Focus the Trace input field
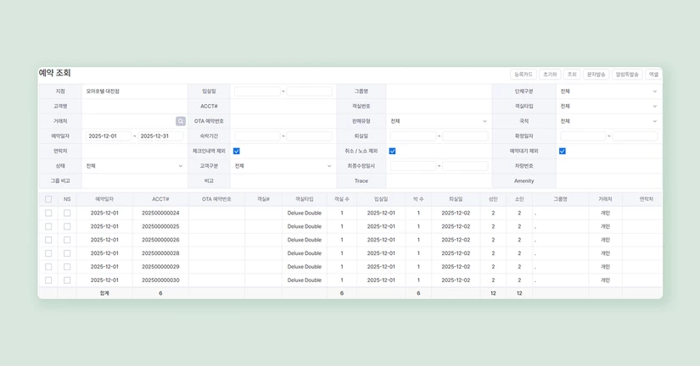This screenshot has width=700, height=366. pyautogui.click(x=439, y=181)
